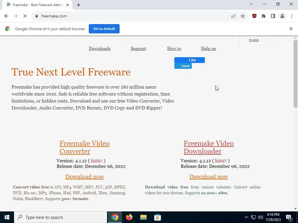Open Chrome's three-dot menu
Image resolution: width=298 pixels, height=223 pixels.
292,16
